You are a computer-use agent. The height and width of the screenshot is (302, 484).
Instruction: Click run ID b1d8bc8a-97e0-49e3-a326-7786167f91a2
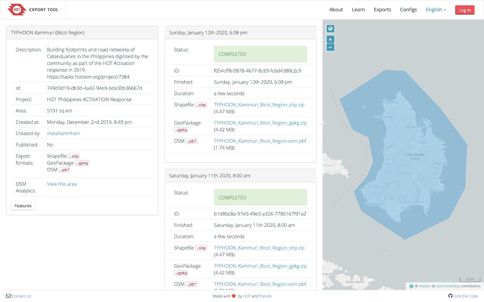click(260, 214)
